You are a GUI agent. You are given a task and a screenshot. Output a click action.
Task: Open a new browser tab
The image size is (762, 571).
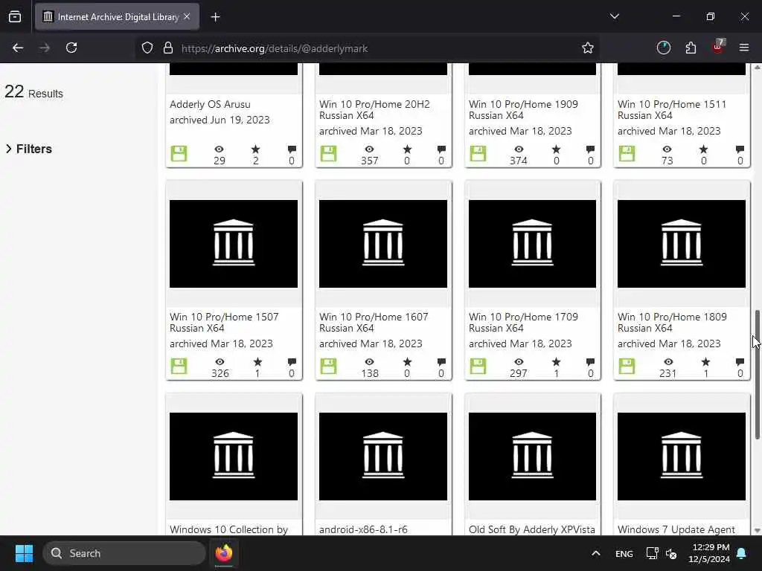click(x=215, y=17)
